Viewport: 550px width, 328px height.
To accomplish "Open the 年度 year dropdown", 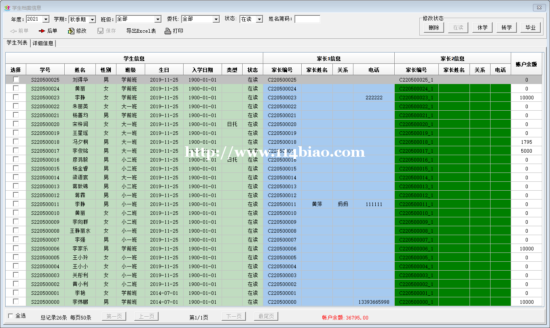I will [46, 19].
